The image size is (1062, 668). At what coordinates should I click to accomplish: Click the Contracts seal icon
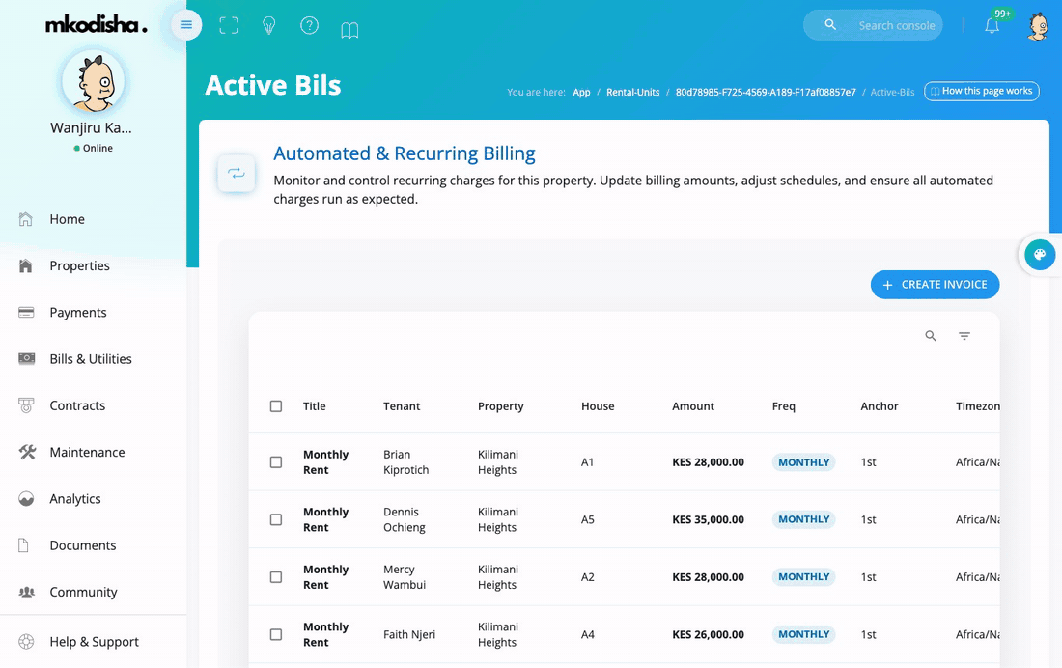pos(26,405)
